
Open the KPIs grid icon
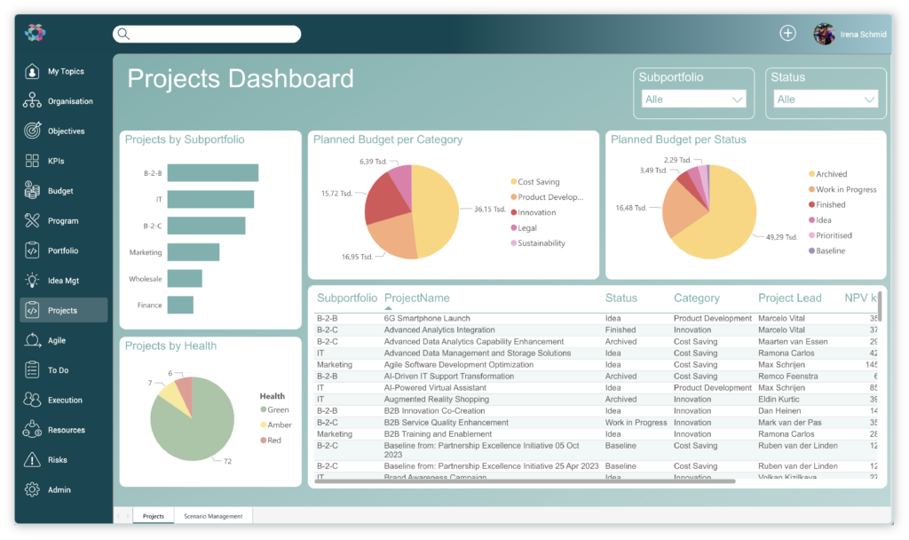[32, 161]
